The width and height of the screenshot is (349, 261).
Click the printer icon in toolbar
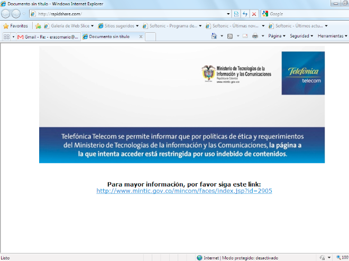pyautogui.click(x=255, y=36)
